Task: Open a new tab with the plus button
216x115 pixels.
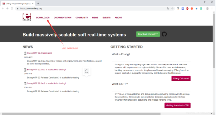Action: (x=38, y=3)
